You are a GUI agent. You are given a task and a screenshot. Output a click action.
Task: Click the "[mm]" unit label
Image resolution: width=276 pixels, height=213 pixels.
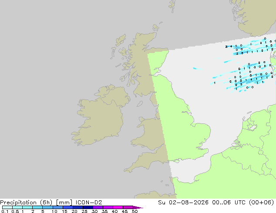[64, 203]
